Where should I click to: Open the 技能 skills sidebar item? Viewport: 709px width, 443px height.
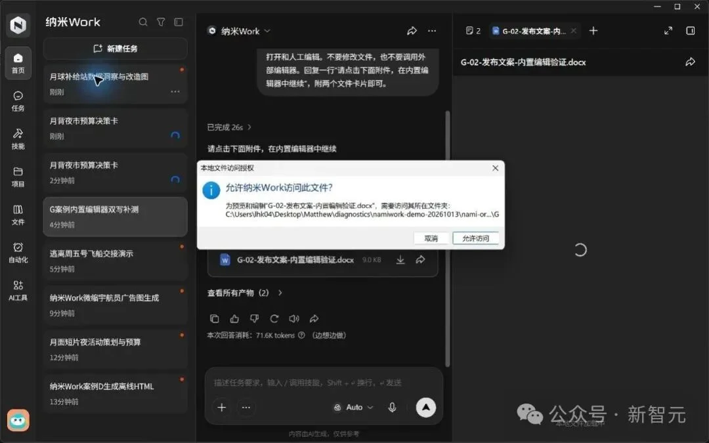(18, 139)
